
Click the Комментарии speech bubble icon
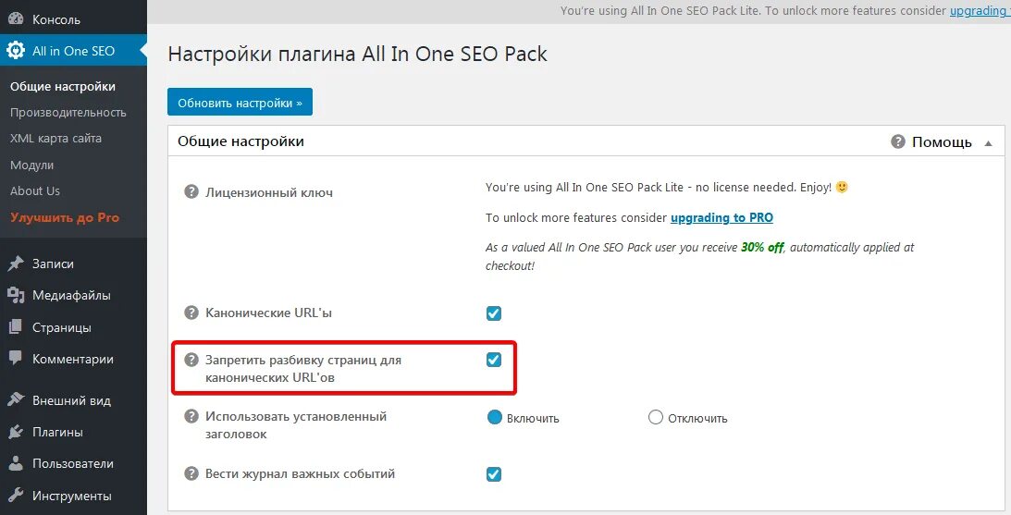(16, 359)
